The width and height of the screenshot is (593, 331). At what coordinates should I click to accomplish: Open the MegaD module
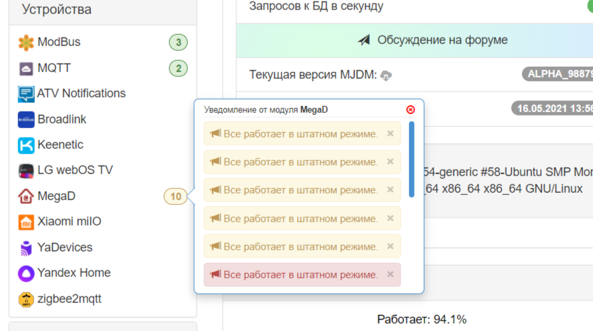56,196
